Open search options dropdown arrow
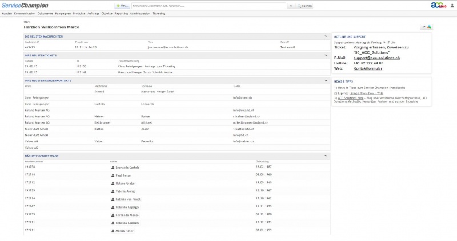The width and height of the screenshot is (457, 241). (291, 6)
